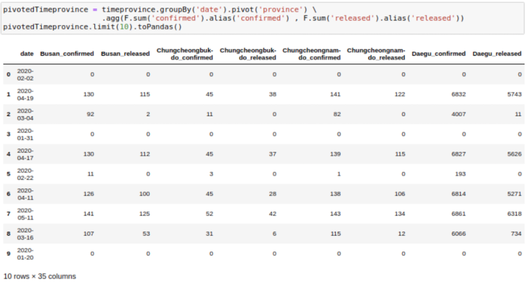527x285 pixels.
Task: Select the Chungcheongnam-do_confirmed column header
Action: (x=312, y=54)
